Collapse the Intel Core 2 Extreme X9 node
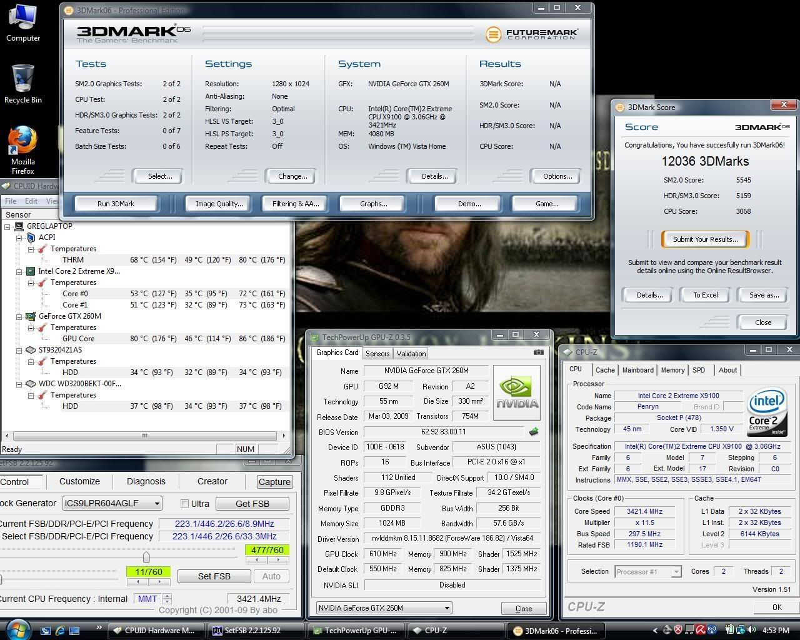 click(x=19, y=271)
